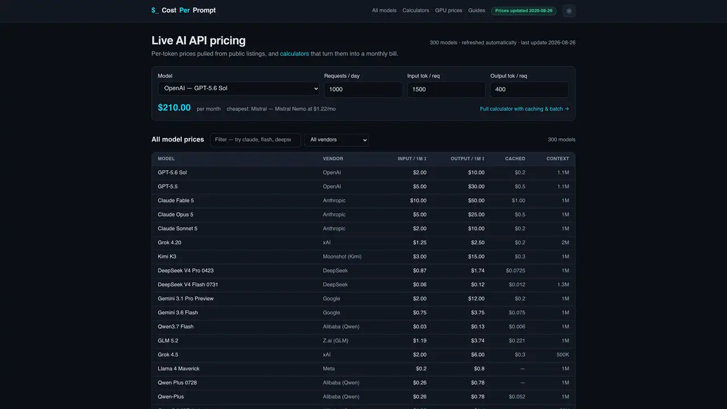Go to the Calculators nav item
This screenshot has width=727, height=409.
[x=416, y=11]
